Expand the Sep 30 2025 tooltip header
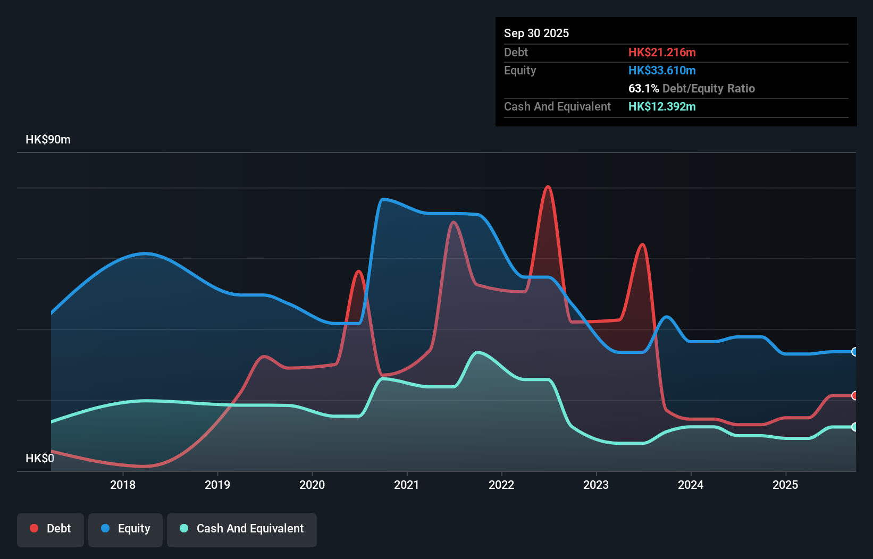Screen dimensions: 873x559 [x=536, y=33]
